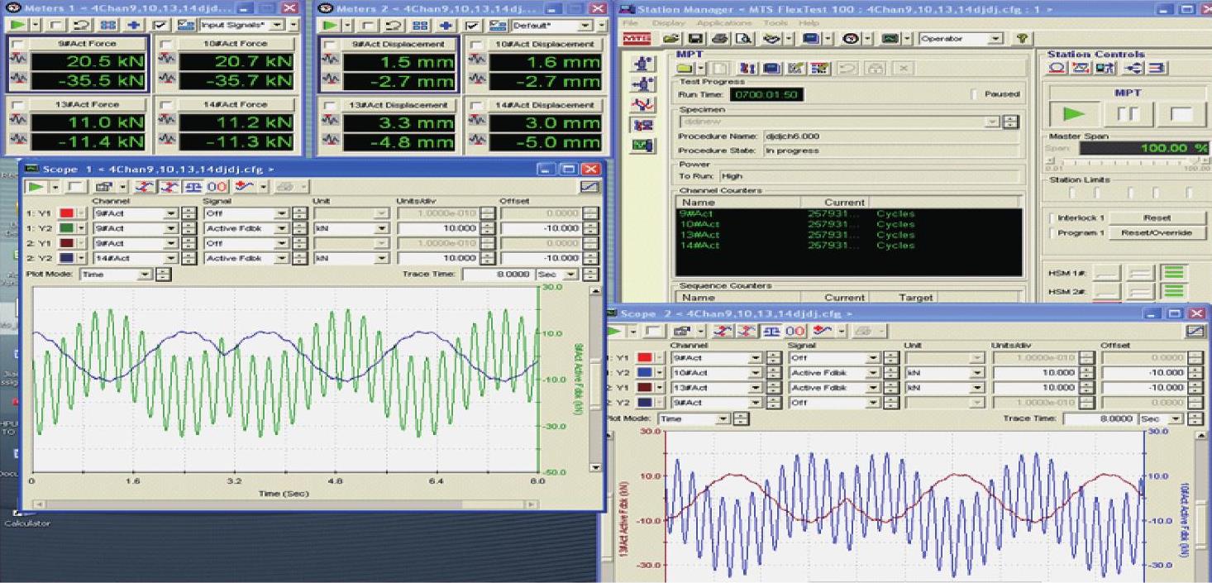The height and width of the screenshot is (583, 1212).
Task: Open the Tools menu in Station Manager
Action: coord(775,23)
